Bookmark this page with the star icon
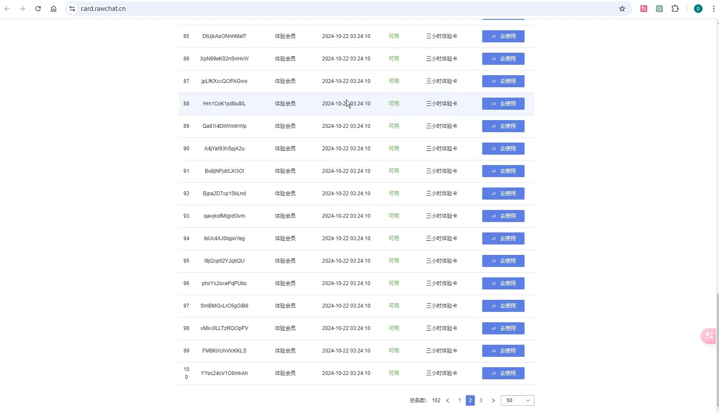Image resolution: width=719 pixels, height=413 pixels. click(x=622, y=9)
